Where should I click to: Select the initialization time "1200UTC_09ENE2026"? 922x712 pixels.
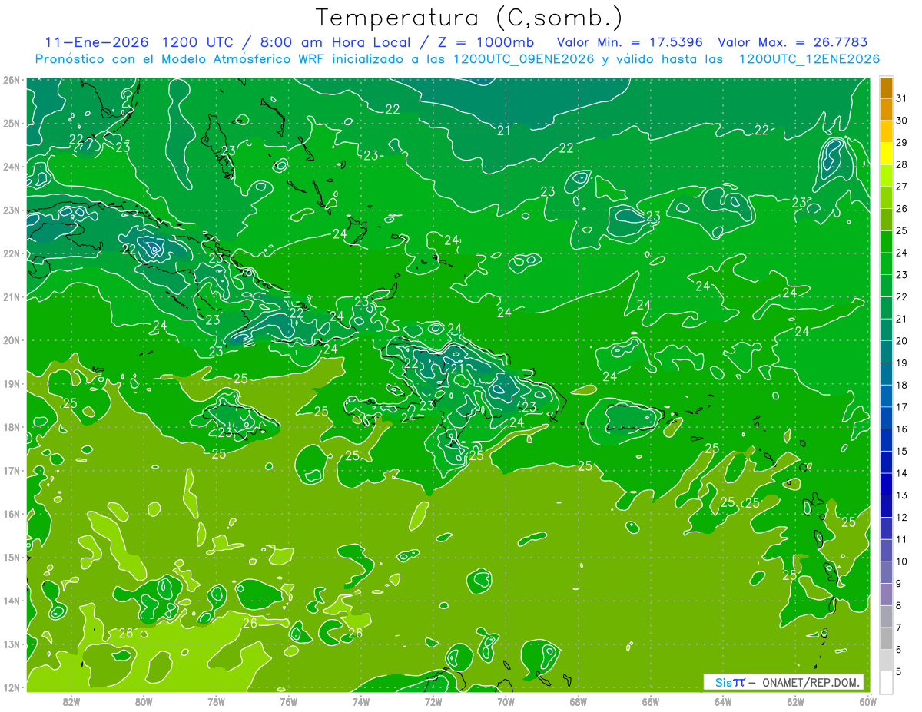click(x=524, y=59)
